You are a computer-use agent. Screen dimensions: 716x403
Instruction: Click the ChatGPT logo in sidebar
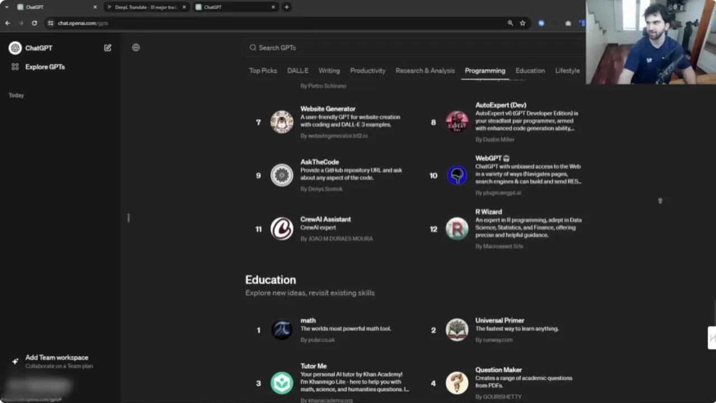[15, 48]
